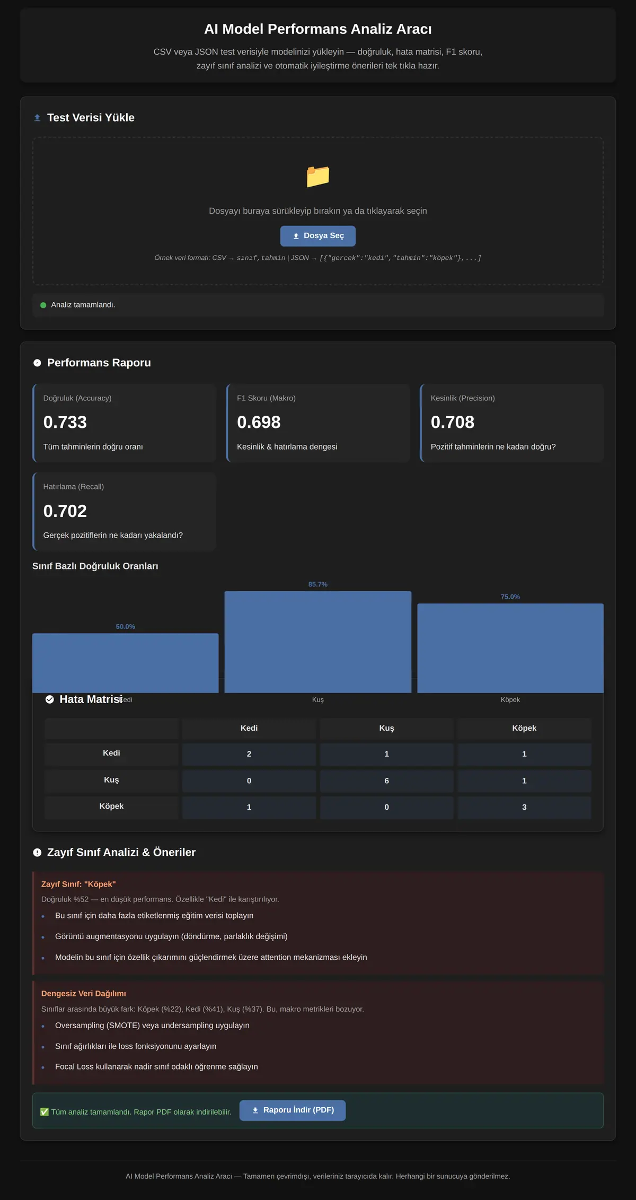The image size is (636, 1200).
Task: Click the F1 Skoru (Makro) 0.698 card
Action: tap(318, 423)
